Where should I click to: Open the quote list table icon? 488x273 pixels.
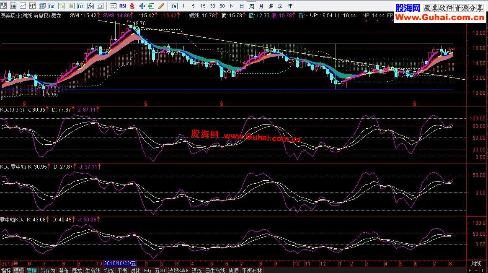(x=13, y=5)
